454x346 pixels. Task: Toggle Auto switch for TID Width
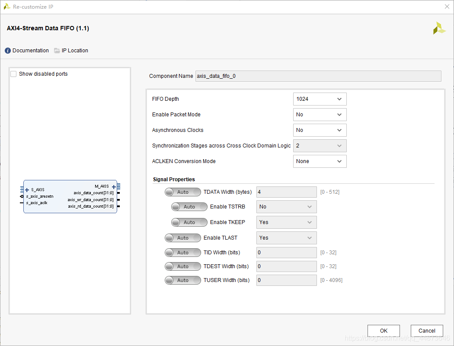(x=183, y=253)
